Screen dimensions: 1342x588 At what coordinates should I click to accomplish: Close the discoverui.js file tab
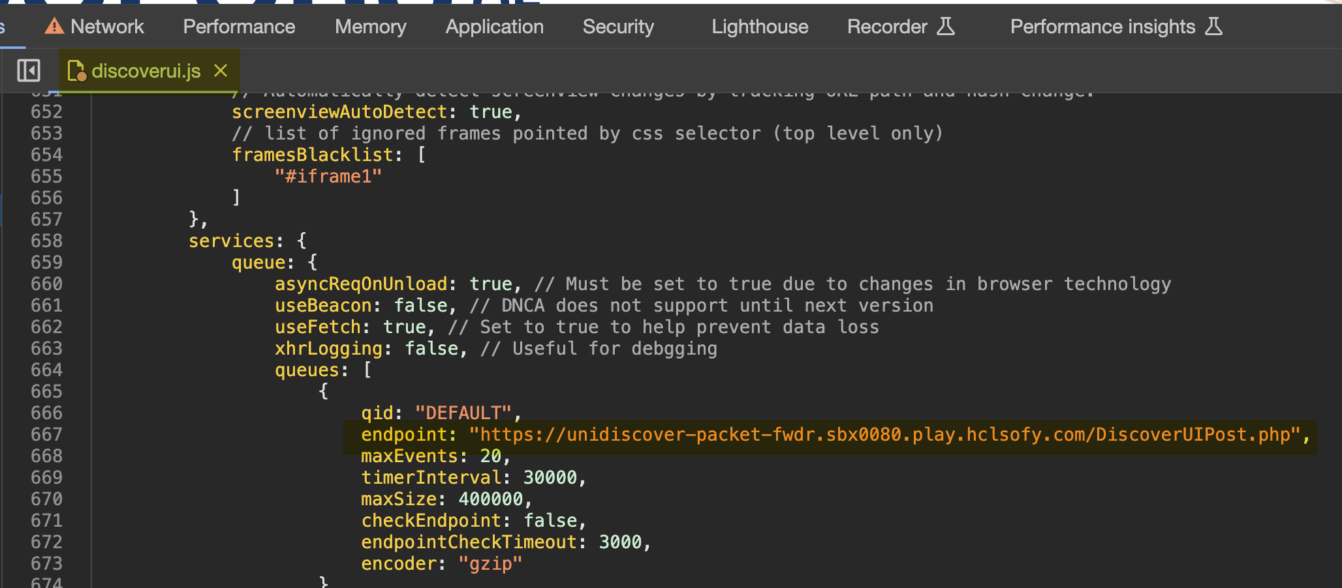[x=221, y=70]
